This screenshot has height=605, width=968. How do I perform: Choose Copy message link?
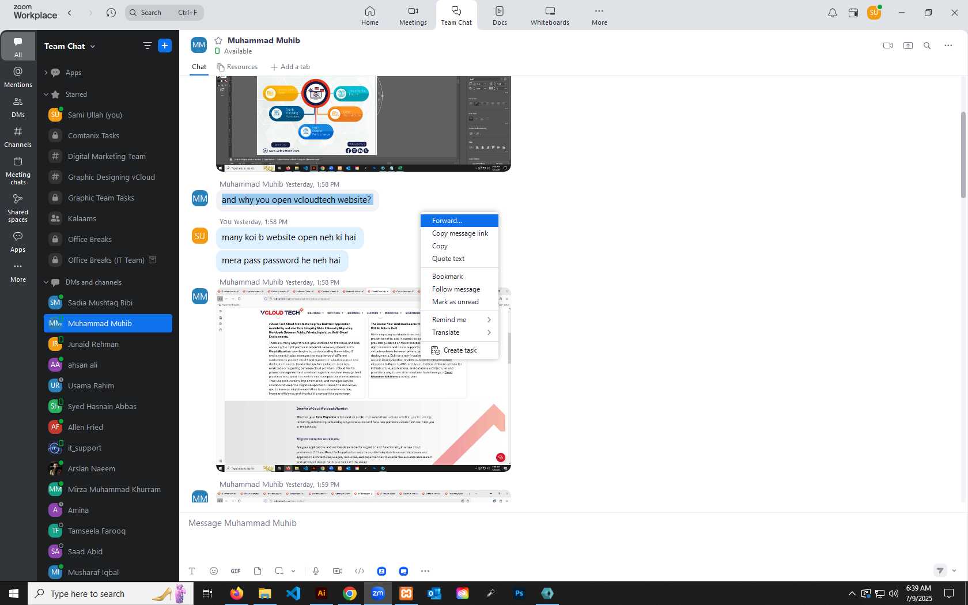click(459, 233)
